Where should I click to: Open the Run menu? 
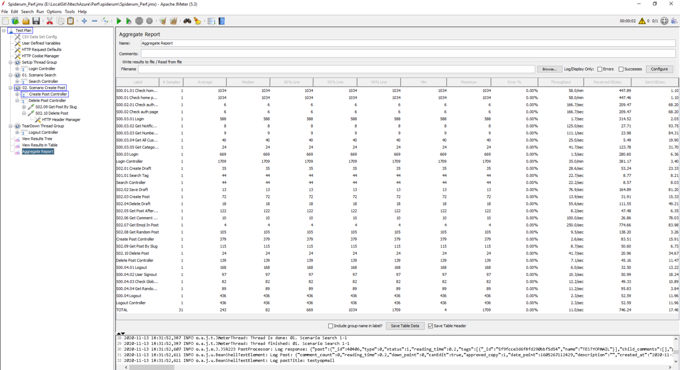tap(40, 11)
